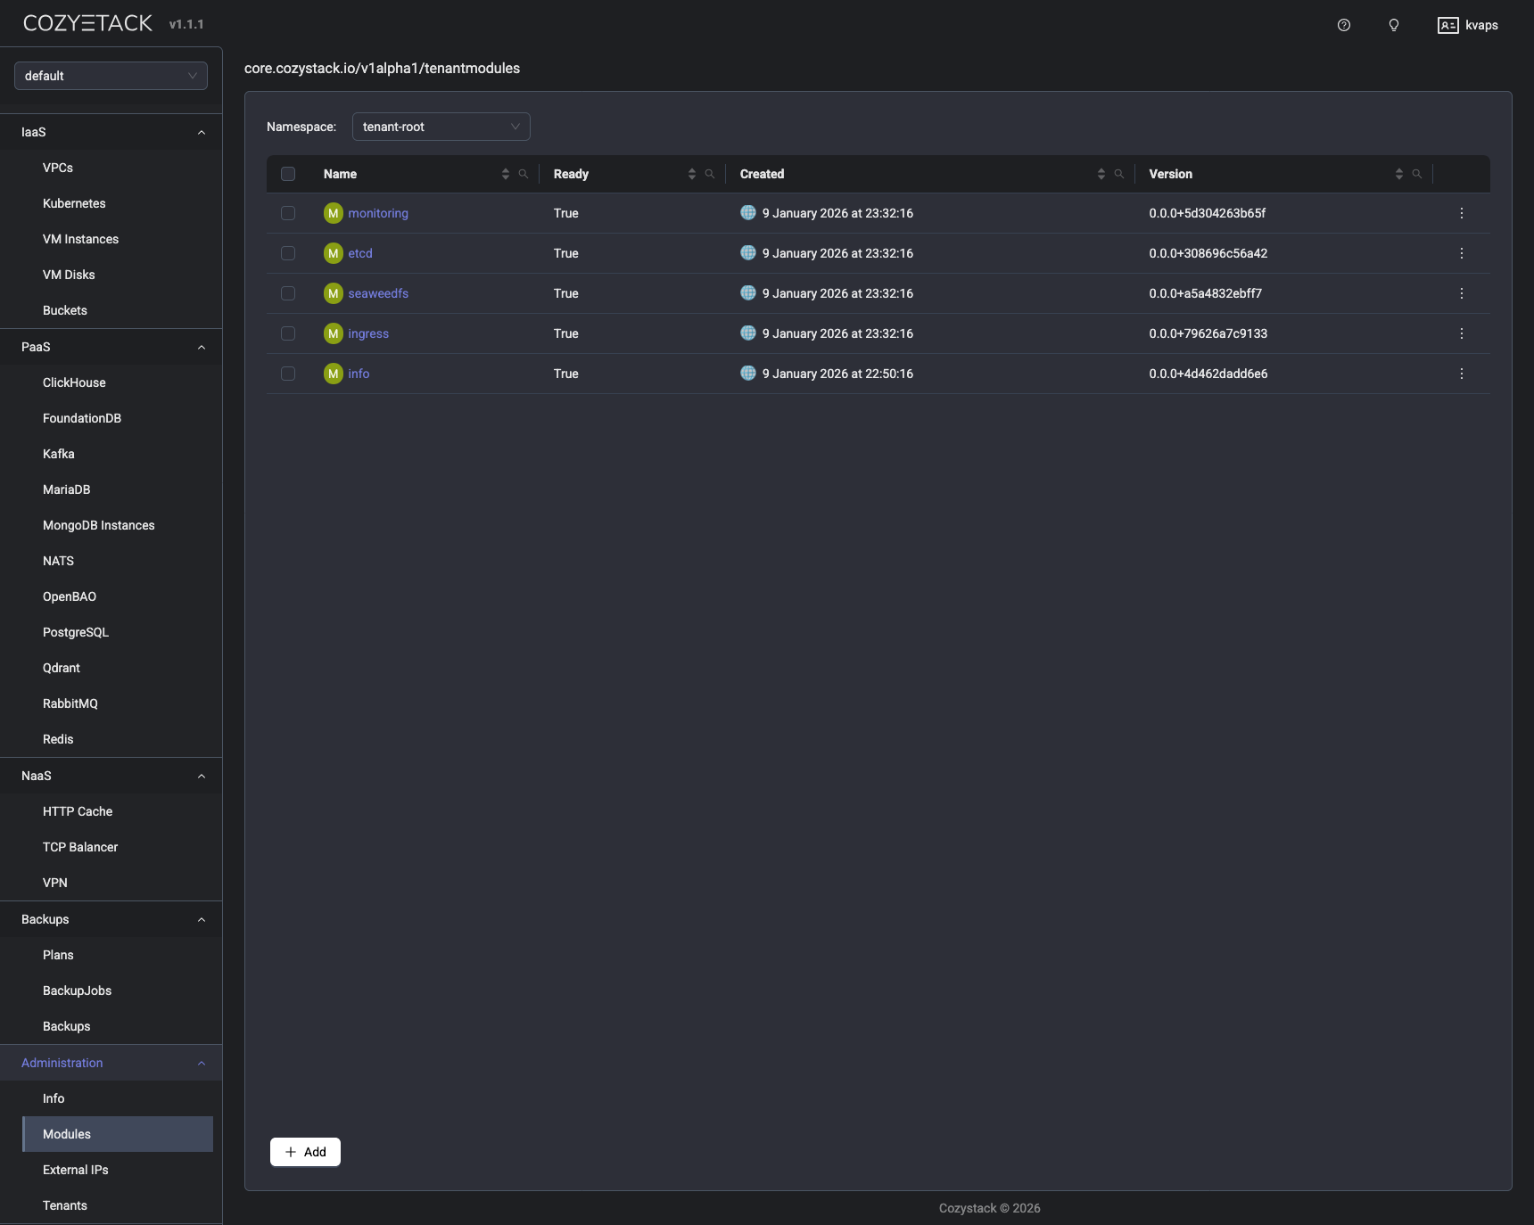Screen dimensions: 1534x1225
Task: Open actions menu for the monitoring module
Action: [x=1460, y=213]
